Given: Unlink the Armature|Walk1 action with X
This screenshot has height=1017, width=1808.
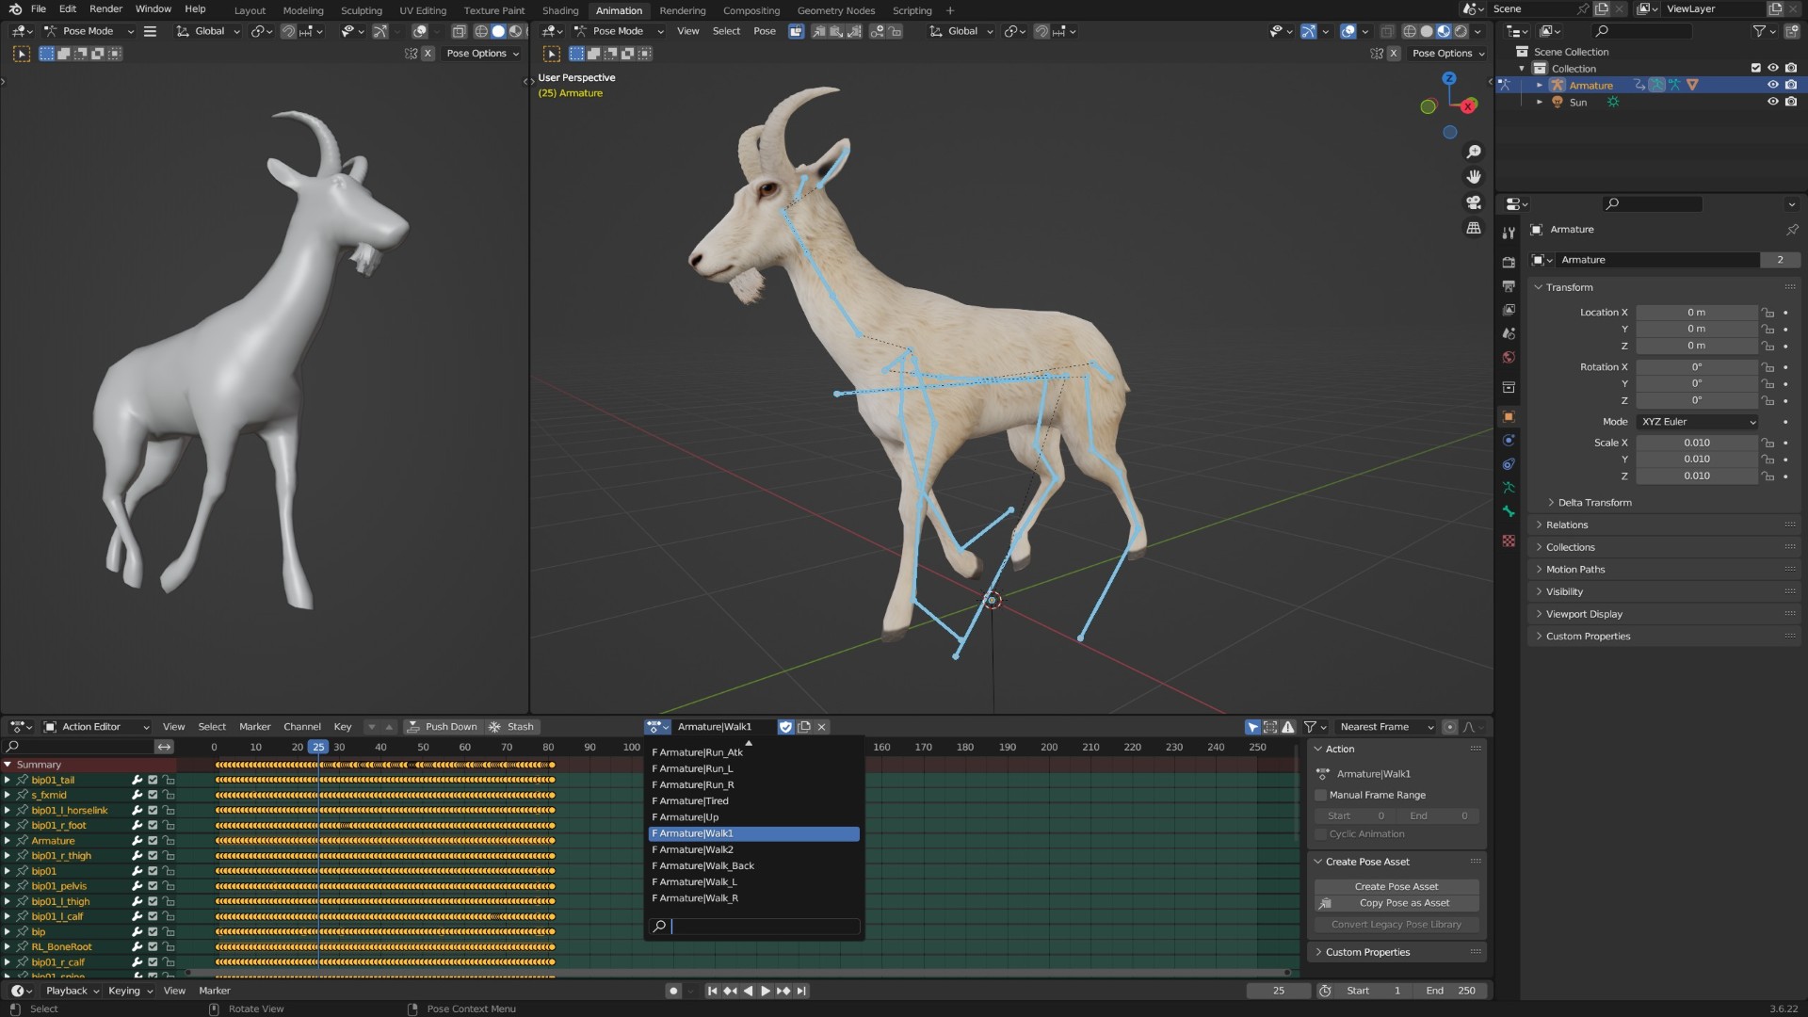Looking at the screenshot, I should pyautogui.click(x=821, y=727).
